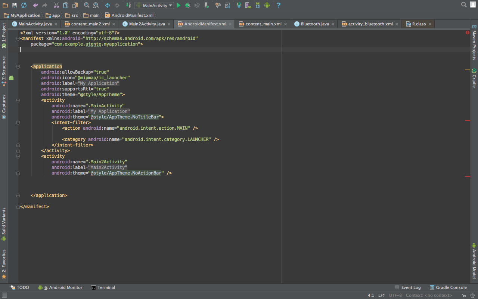The image size is (478, 299).
Task: Open Search Everywhere magnifier at top right
Action: (x=464, y=4)
